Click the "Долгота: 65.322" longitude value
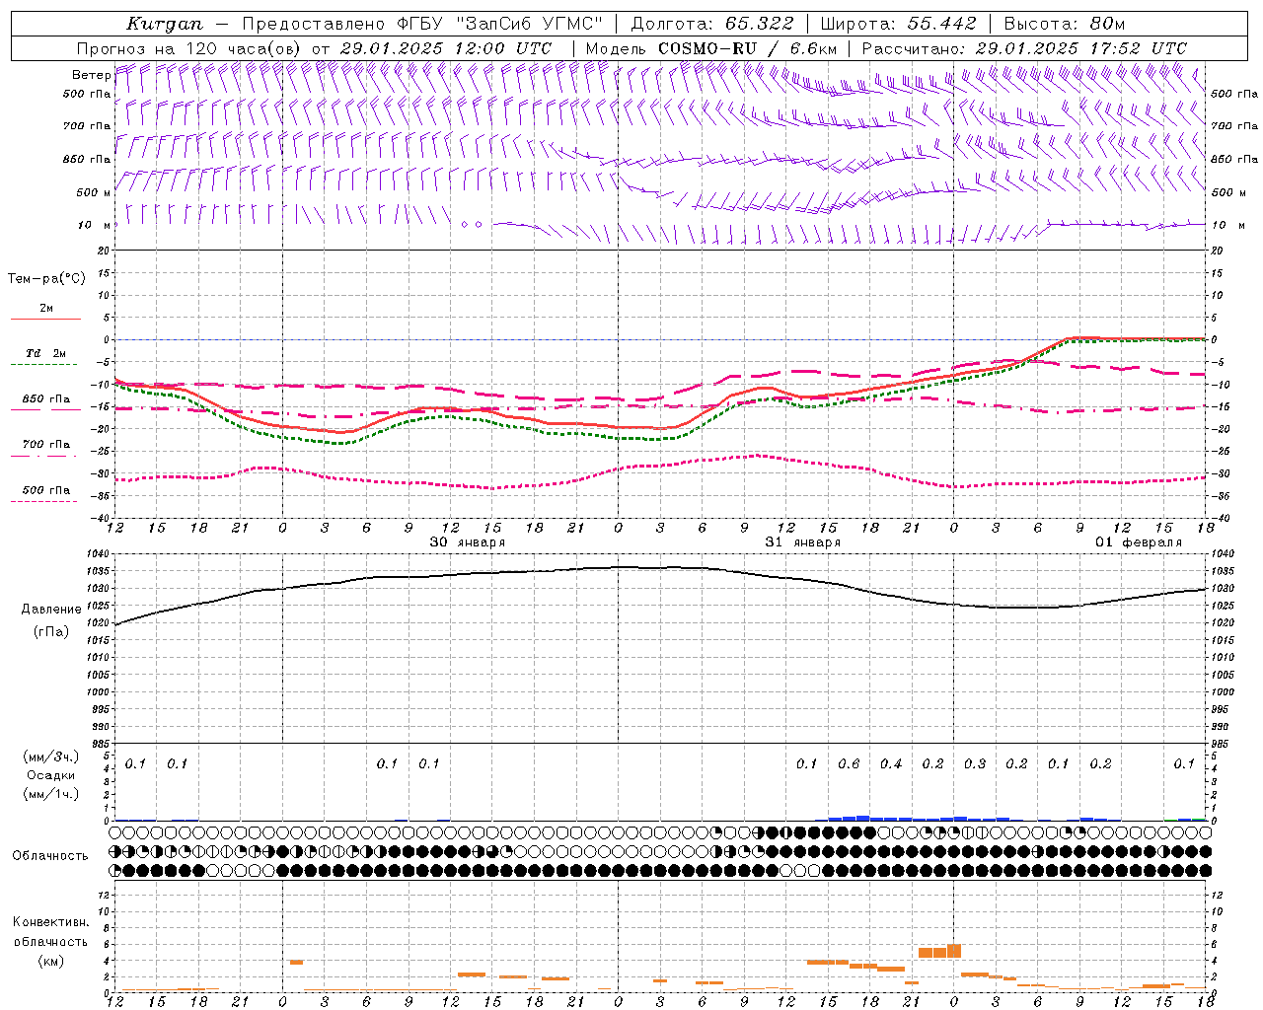1263x1010 pixels. pos(711,24)
